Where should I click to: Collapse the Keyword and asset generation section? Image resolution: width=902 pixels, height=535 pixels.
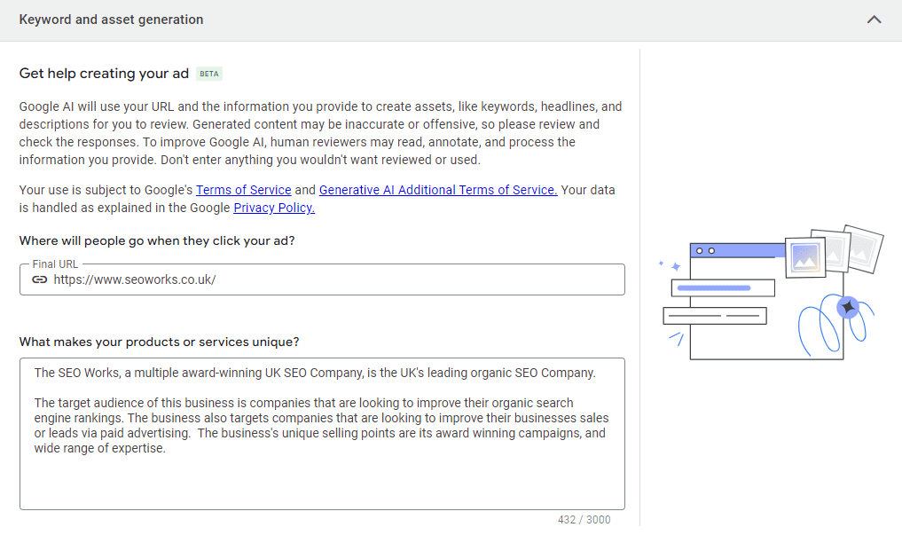[874, 20]
